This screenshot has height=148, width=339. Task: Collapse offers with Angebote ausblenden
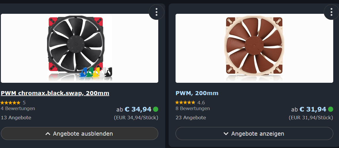[x=80, y=134]
